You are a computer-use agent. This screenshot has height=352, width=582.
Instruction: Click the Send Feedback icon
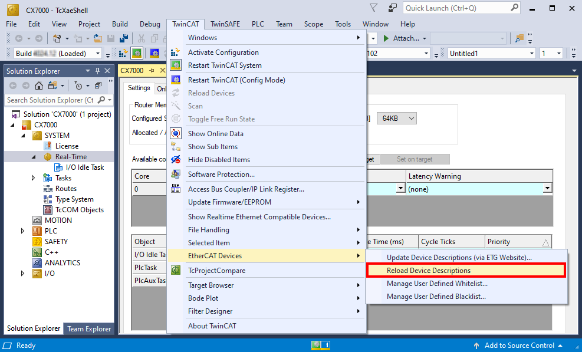(x=392, y=8)
